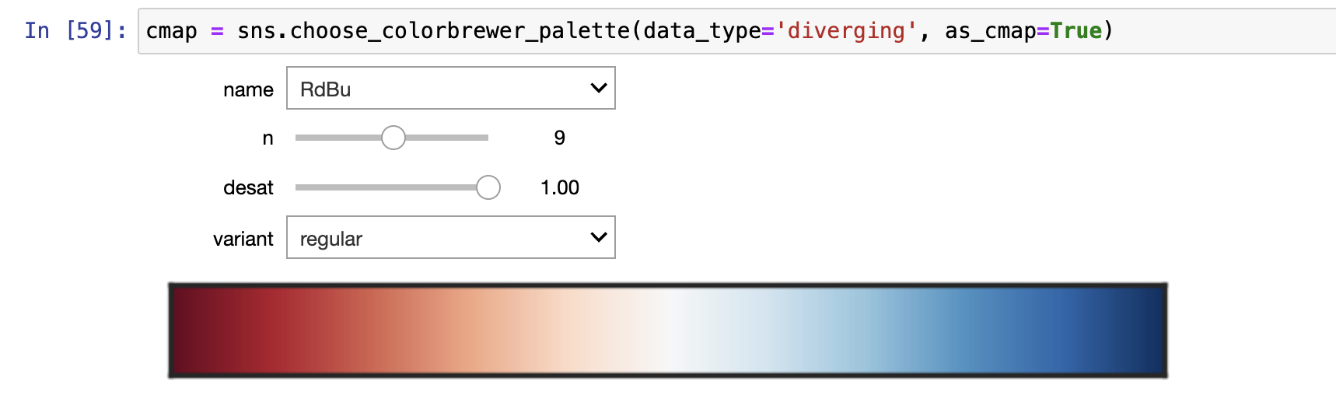Click the salmon orange region of the colormap
The height and width of the screenshot is (395, 1336).
pyautogui.click(x=467, y=331)
